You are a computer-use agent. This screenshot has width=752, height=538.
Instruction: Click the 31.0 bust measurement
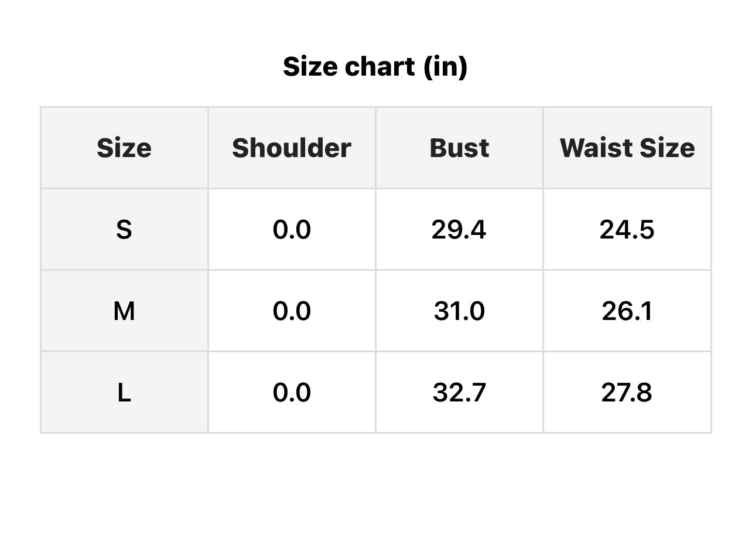(459, 311)
